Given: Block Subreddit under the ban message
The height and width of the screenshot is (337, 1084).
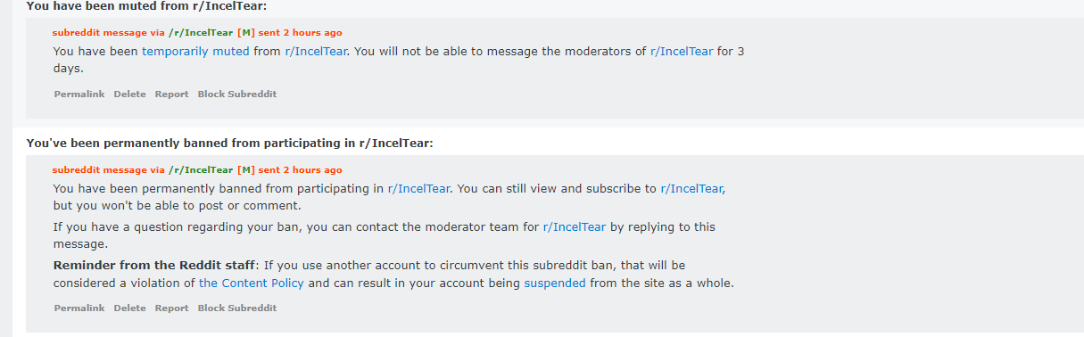Looking at the screenshot, I should (237, 308).
